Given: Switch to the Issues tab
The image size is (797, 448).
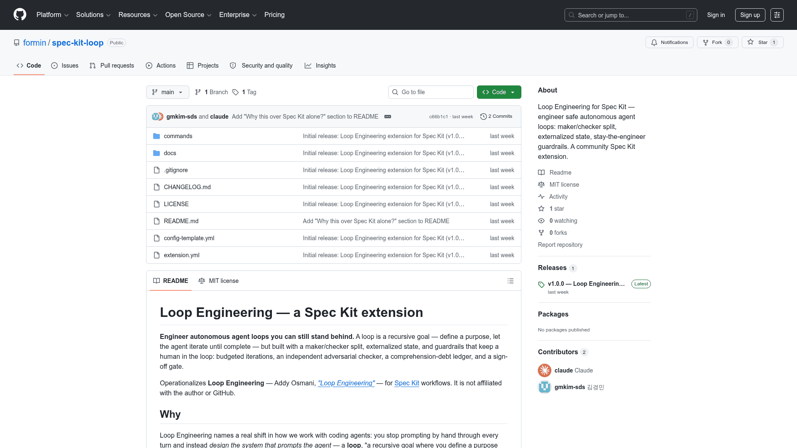Looking at the screenshot, I should pos(65,66).
